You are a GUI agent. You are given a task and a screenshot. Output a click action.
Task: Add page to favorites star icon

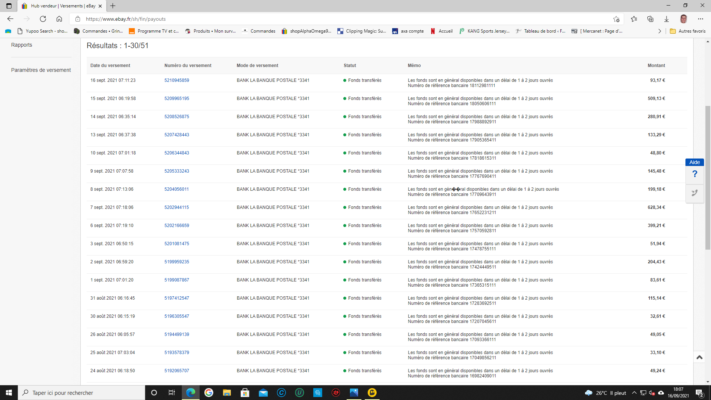[x=616, y=19]
